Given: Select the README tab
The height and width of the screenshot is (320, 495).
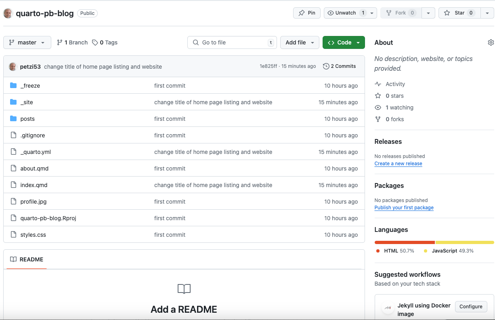Looking at the screenshot, I should (x=27, y=259).
